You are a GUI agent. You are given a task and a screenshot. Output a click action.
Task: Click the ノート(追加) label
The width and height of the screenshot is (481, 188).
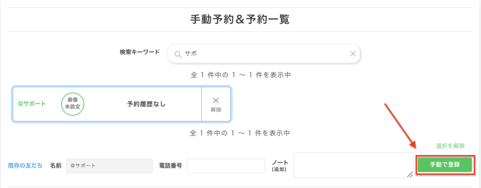pyautogui.click(x=279, y=165)
